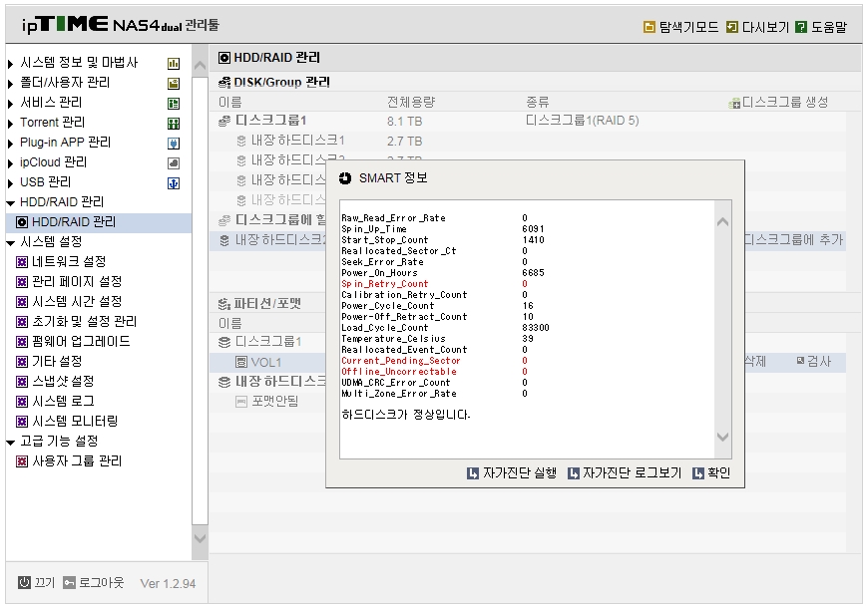The image size is (866, 607).
Task: Open 초기화 및 설정 관리 in the sidebar
Action: click(84, 322)
